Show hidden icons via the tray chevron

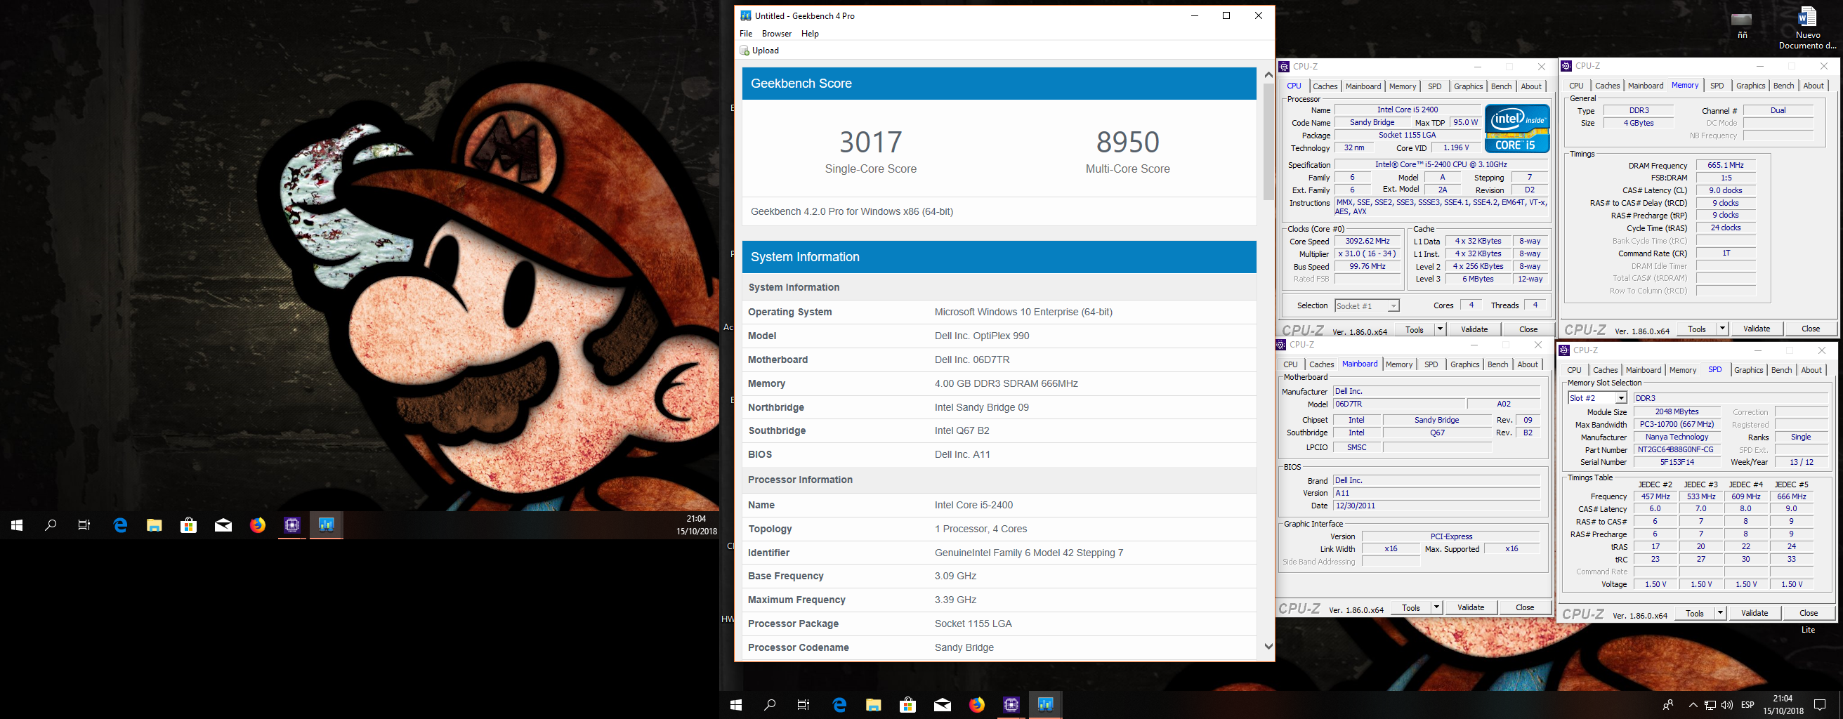(x=1693, y=705)
